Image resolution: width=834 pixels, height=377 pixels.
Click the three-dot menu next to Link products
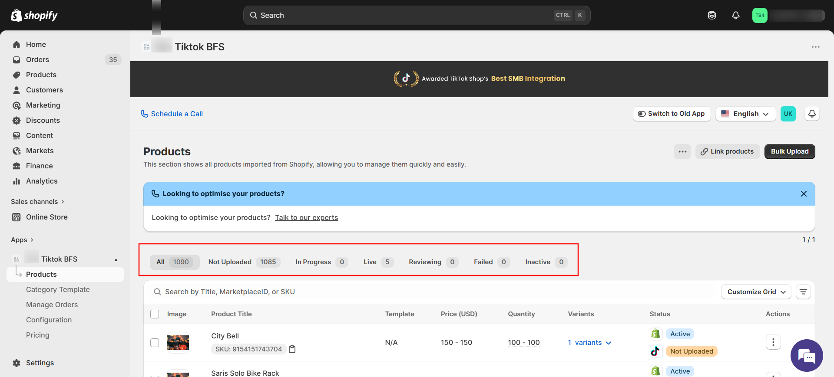682,151
